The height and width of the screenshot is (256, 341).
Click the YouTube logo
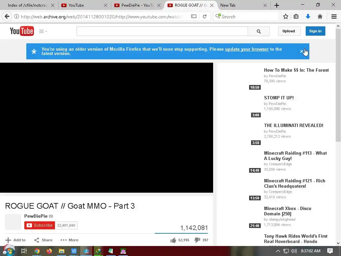[22, 31]
